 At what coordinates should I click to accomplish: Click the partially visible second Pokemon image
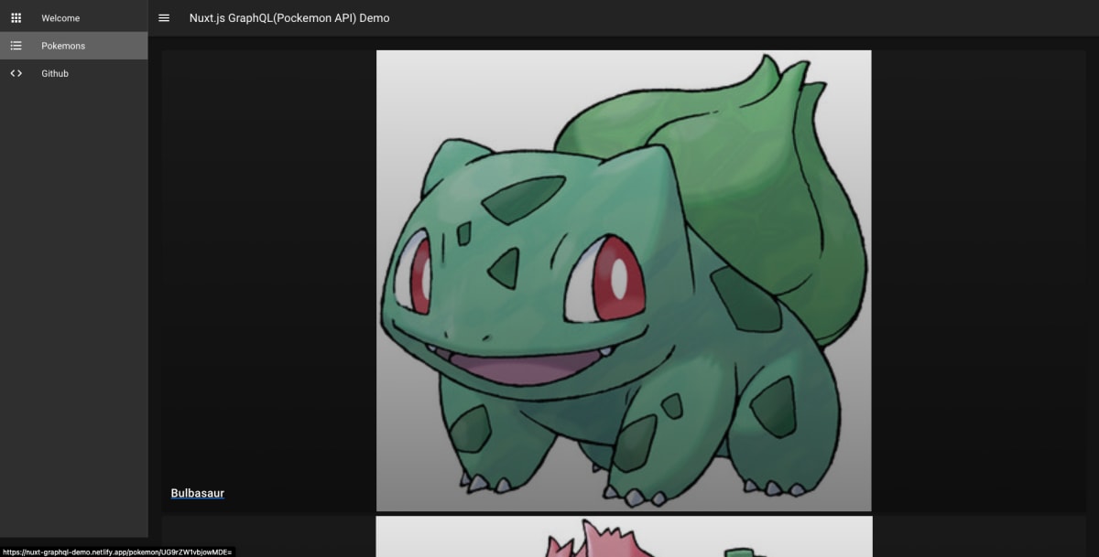[624, 537]
